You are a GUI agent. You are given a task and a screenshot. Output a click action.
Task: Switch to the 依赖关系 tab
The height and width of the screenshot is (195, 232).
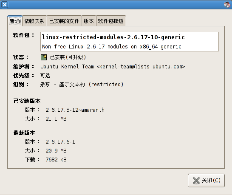click(x=34, y=21)
